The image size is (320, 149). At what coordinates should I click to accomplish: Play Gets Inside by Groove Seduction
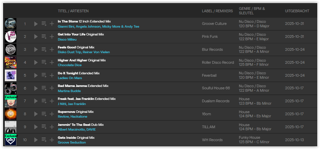click(x=36, y=139)
